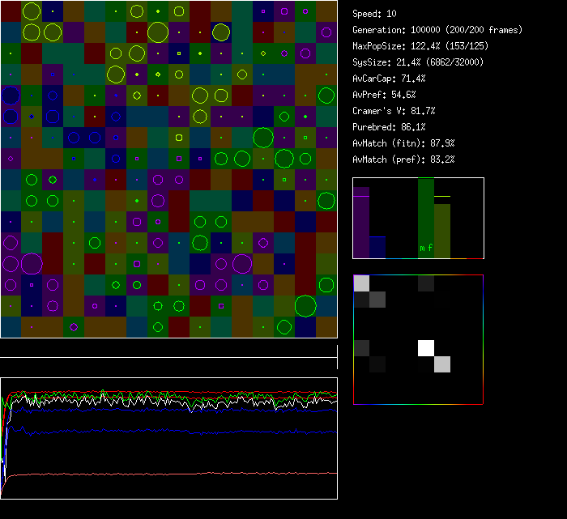Select the brightest white cell in the grayscale matrix
This screenshot has width=567, height=519.
coord(426,347)
